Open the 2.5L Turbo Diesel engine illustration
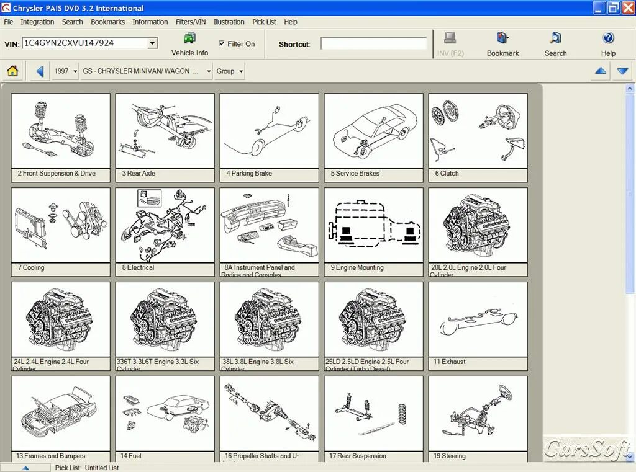Image resolution: width=636 pixels, height=472 pixels. (x=373, y=319)
